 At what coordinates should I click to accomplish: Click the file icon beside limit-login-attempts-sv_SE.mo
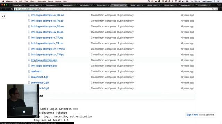[x=29, y=26]
